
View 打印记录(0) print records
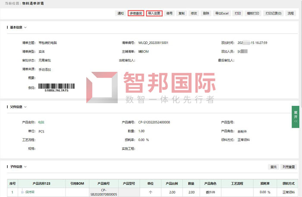click(x=274, y=13)
